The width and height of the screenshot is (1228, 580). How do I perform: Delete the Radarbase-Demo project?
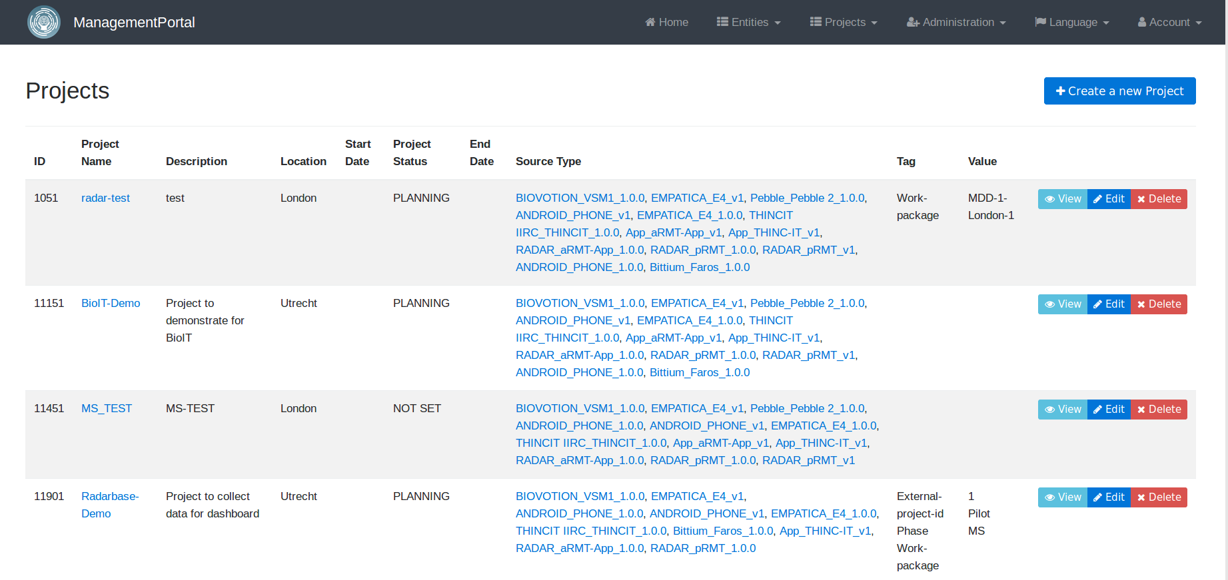click(x=1159, y=497)
